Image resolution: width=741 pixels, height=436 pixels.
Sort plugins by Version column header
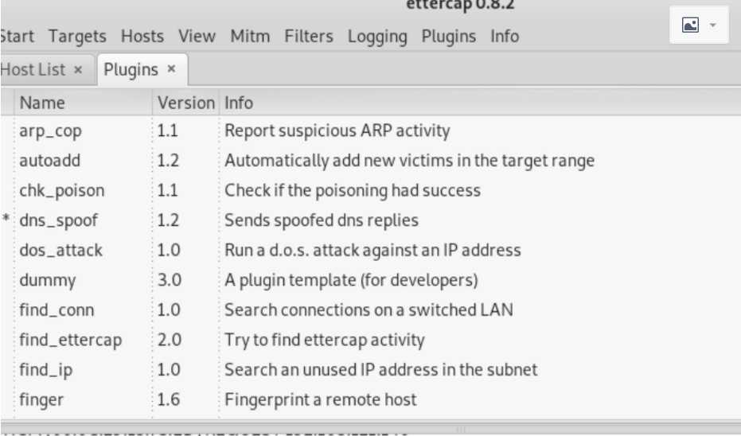(x=185, y=103)
